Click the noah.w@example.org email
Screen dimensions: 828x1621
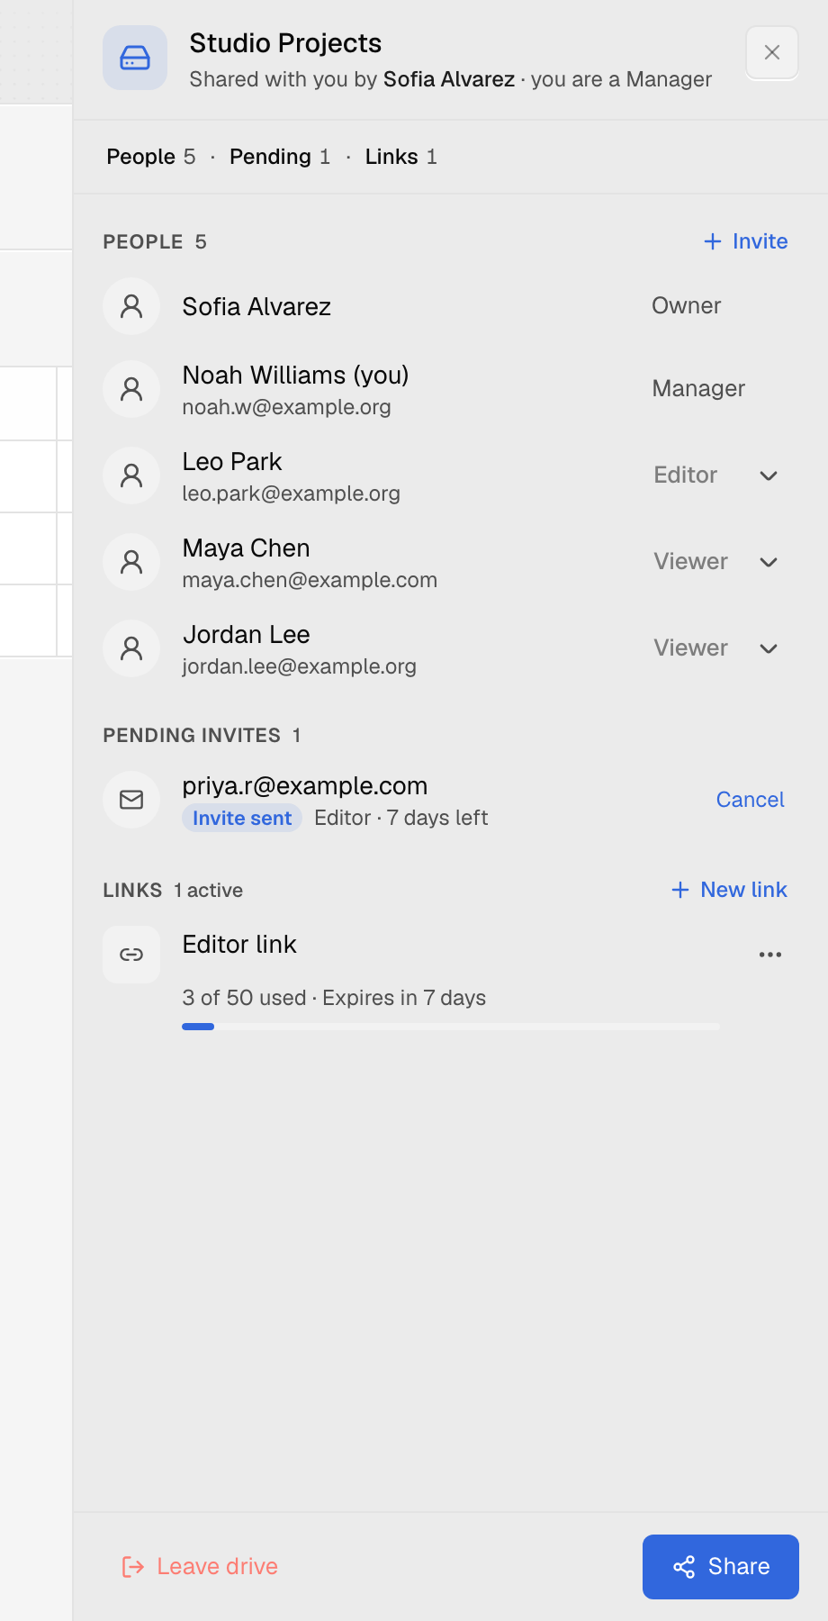click(x=286, y=407)
